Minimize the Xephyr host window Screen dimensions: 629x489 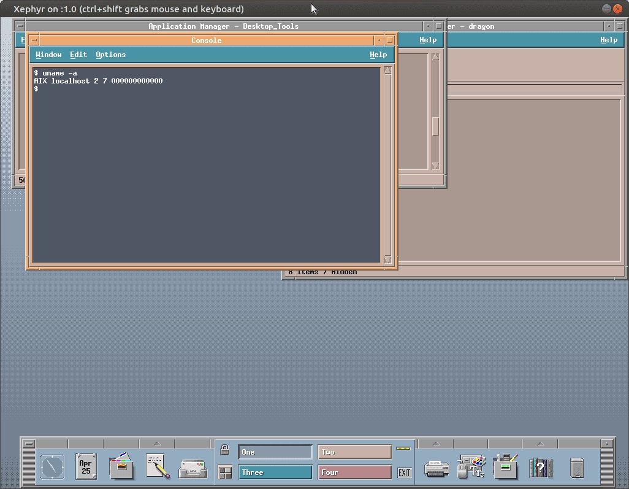606,9
